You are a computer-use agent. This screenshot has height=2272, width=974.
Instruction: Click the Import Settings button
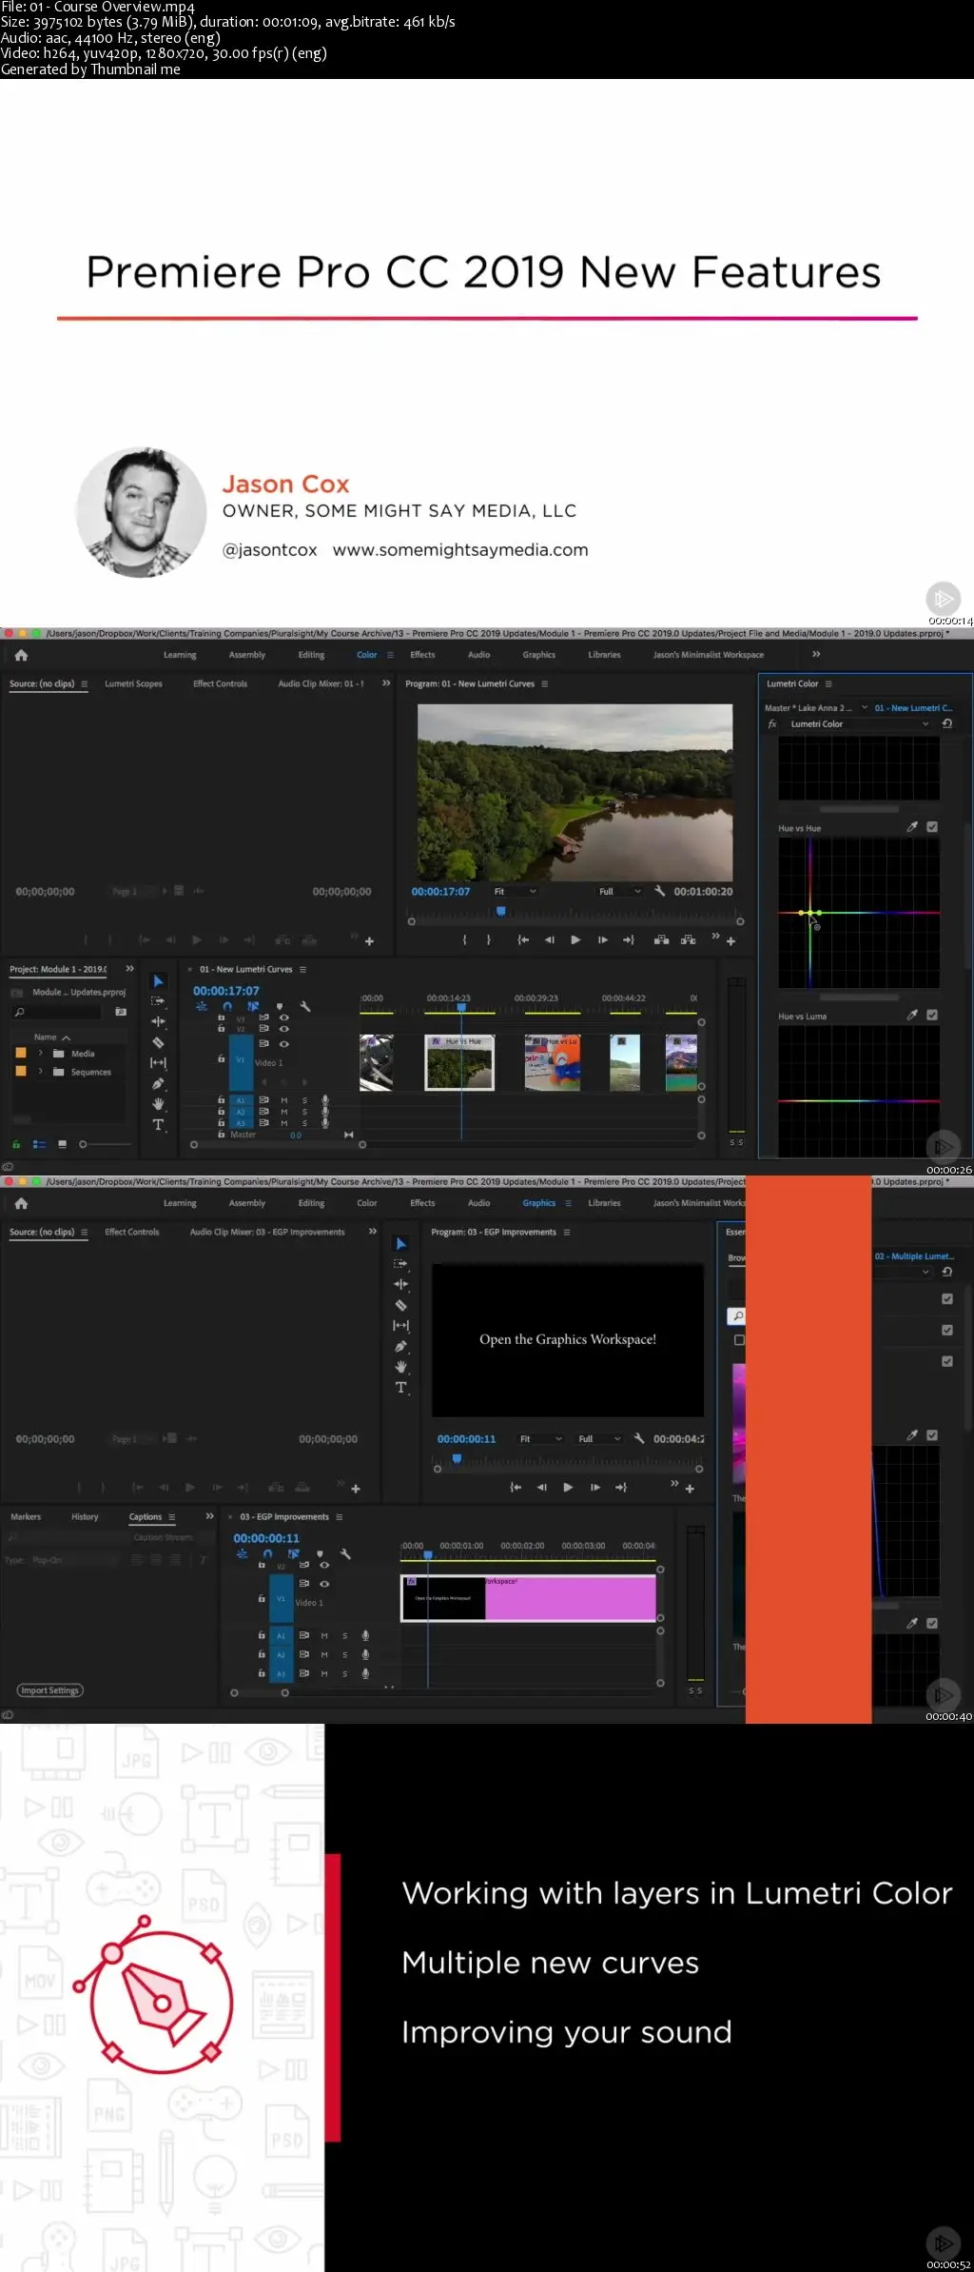point(50,1690)
